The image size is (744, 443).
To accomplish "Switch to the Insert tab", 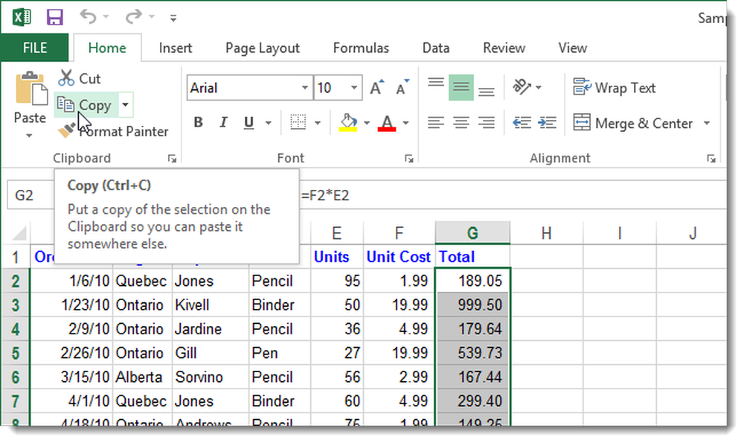I will pyautogui.click(x=176, y=48).
